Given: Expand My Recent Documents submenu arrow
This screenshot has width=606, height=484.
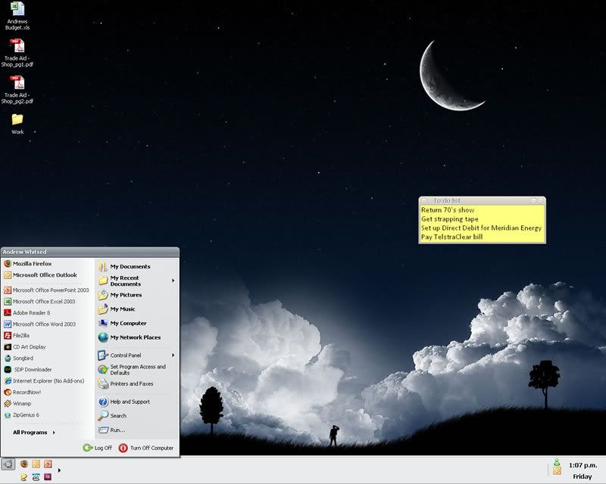Looking at the screenshot, I should coord(173,281).
